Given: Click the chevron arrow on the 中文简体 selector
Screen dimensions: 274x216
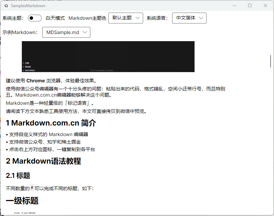Looking at the screenshot, I should pos(201,18).
